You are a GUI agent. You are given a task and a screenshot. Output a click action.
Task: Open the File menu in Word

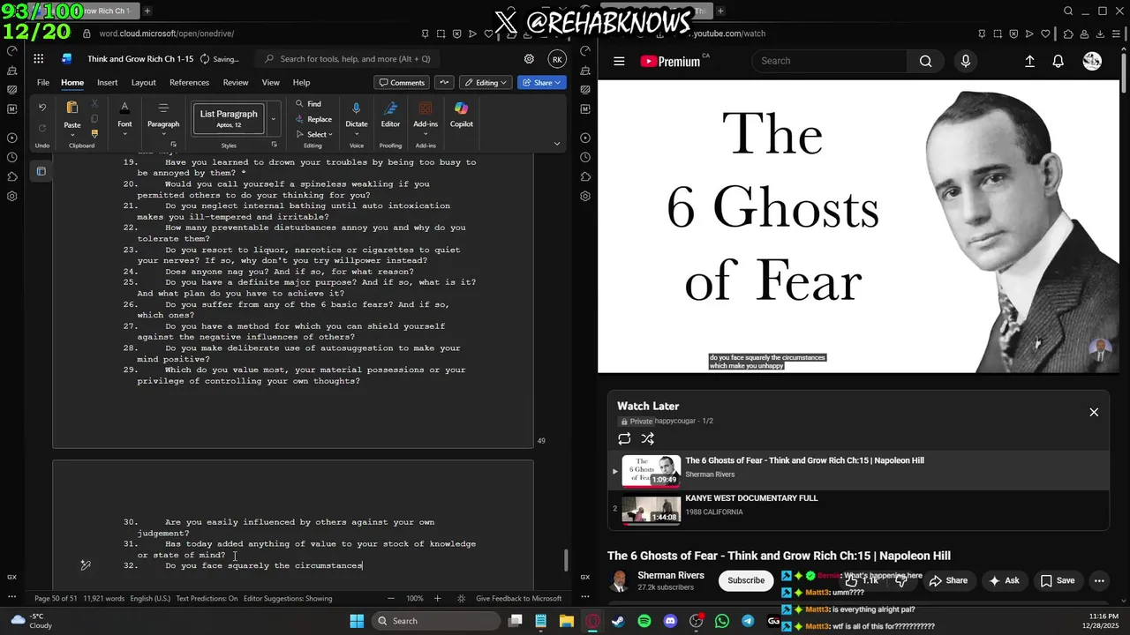tap(42, 82)
